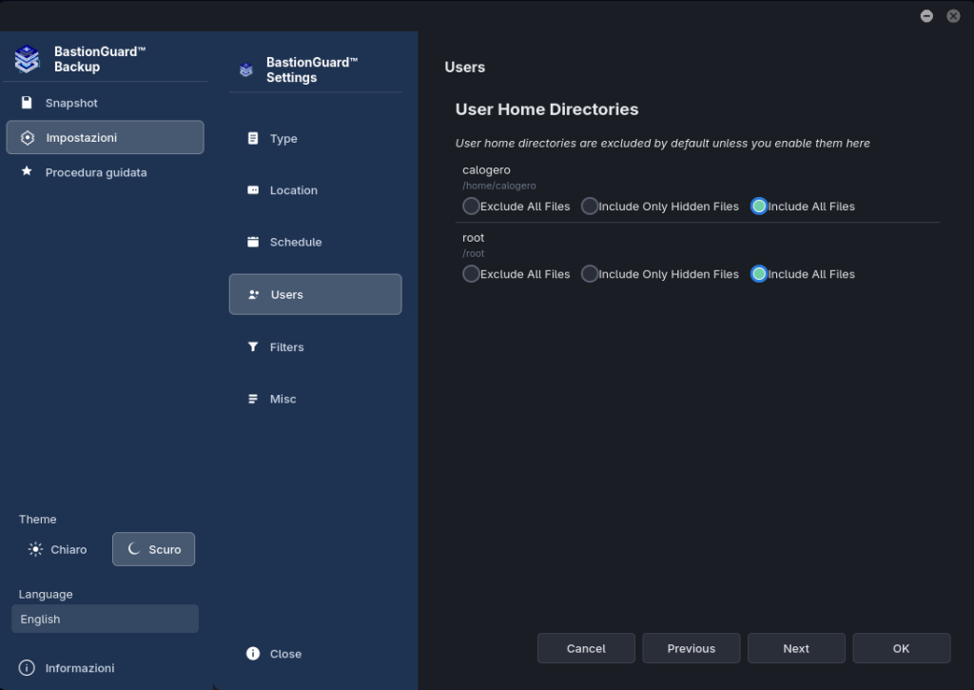Click the BastionGuard Backup logo icon
The image size is (974, 690).
[x=28, y=59]
